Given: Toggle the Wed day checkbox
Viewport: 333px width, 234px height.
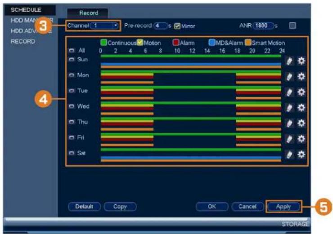Looking at the screenshot, I should 72,106.
